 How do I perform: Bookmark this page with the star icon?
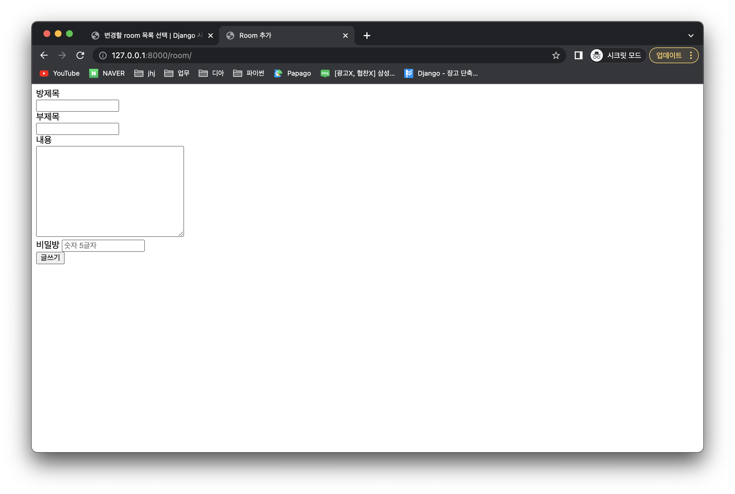tap(556, 55)
